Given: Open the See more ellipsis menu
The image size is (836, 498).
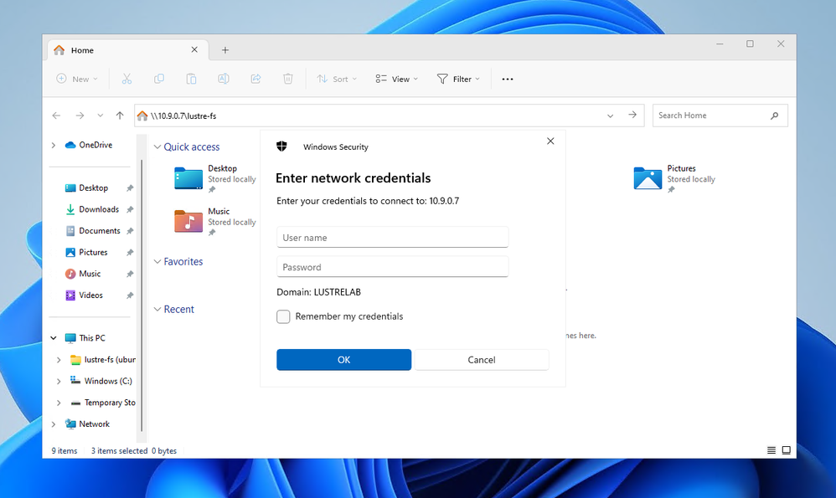Looking at the screenshot, I should [x=508, y=79].
